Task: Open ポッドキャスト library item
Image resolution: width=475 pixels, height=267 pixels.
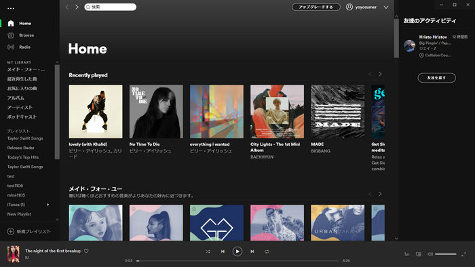Action: [x=22, y=117]
